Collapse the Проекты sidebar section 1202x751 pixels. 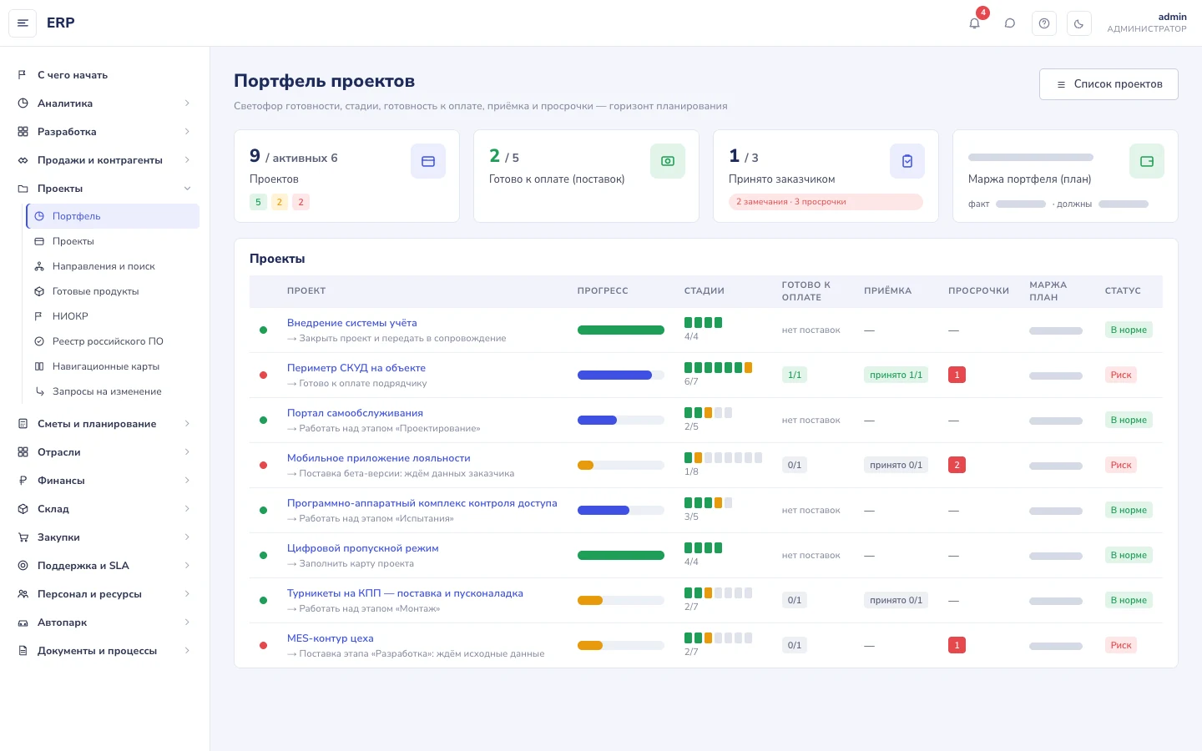point(104,189)
